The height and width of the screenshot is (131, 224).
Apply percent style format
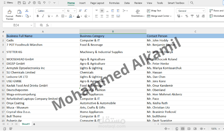coord(187,16)
